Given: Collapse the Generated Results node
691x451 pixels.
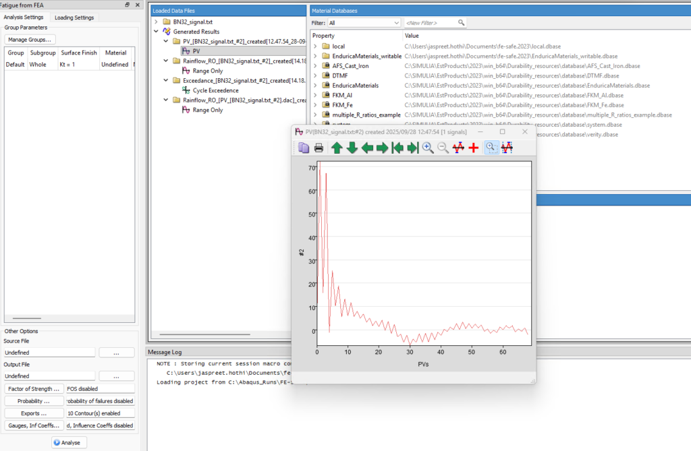Looking at the screenshot, I should click(156, 31).
